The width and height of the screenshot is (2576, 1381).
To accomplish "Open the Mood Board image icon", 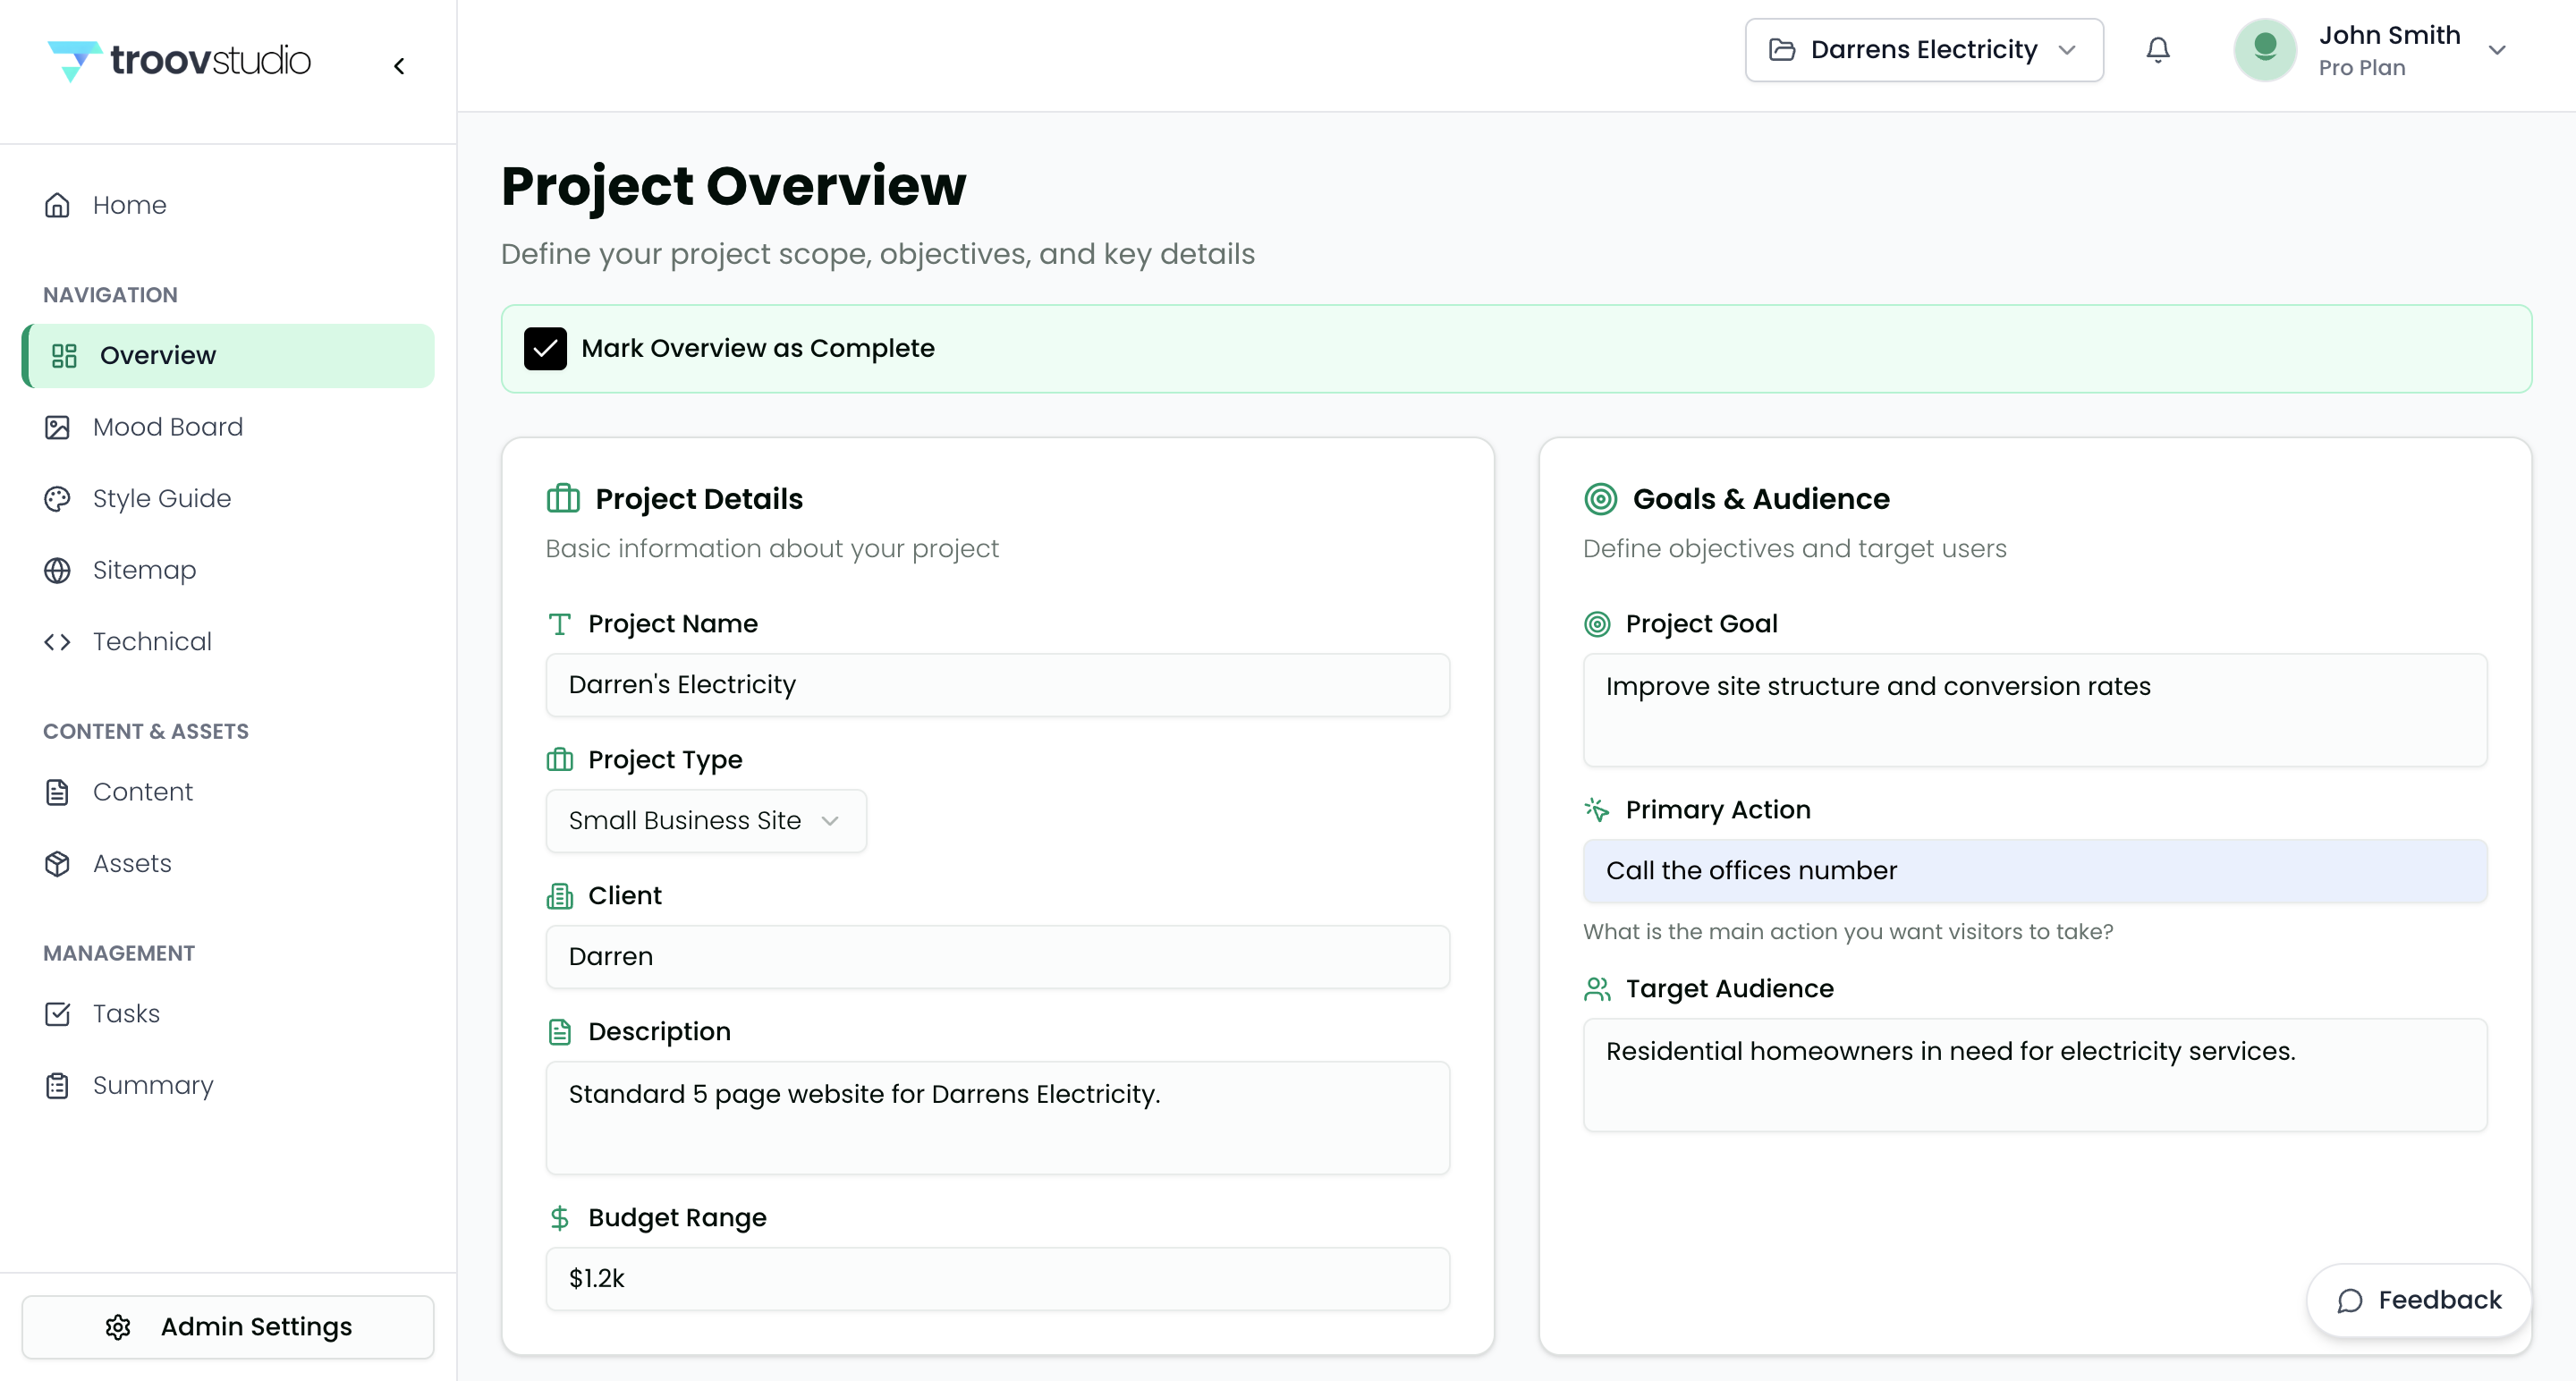I will 57,427.
